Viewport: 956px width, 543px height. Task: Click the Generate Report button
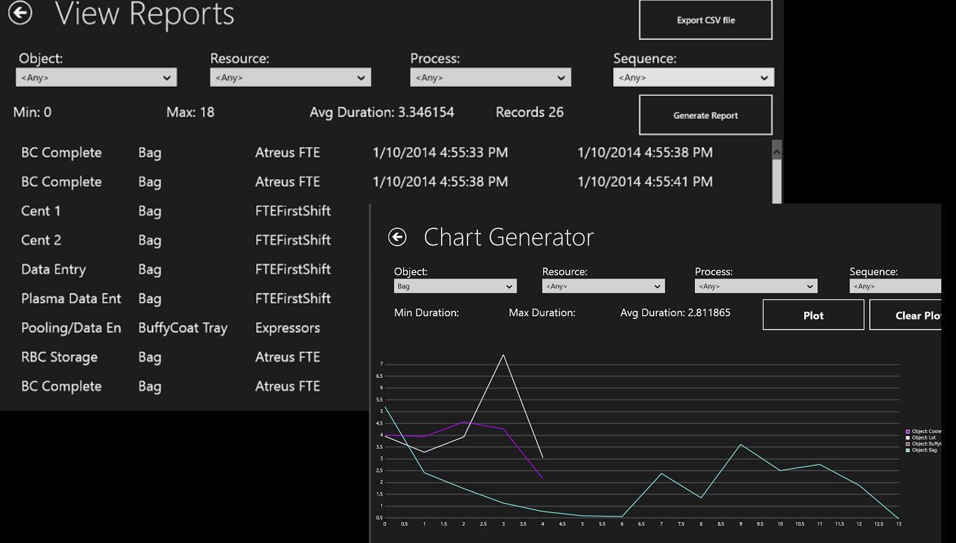pyautogui.click(x=705, y=115)
